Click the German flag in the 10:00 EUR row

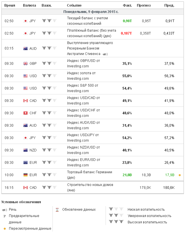[x=25, y=175]
